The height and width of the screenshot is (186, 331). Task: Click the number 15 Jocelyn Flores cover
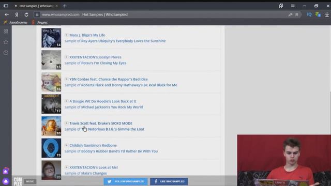[x=51, y=60]
